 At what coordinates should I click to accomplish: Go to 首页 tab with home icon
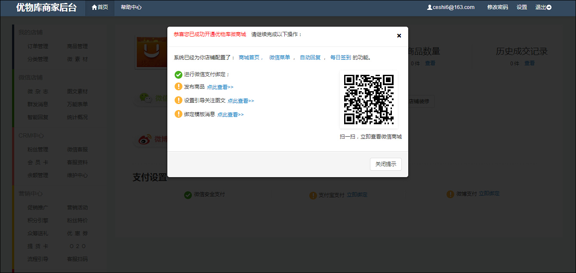pos(100,7)
